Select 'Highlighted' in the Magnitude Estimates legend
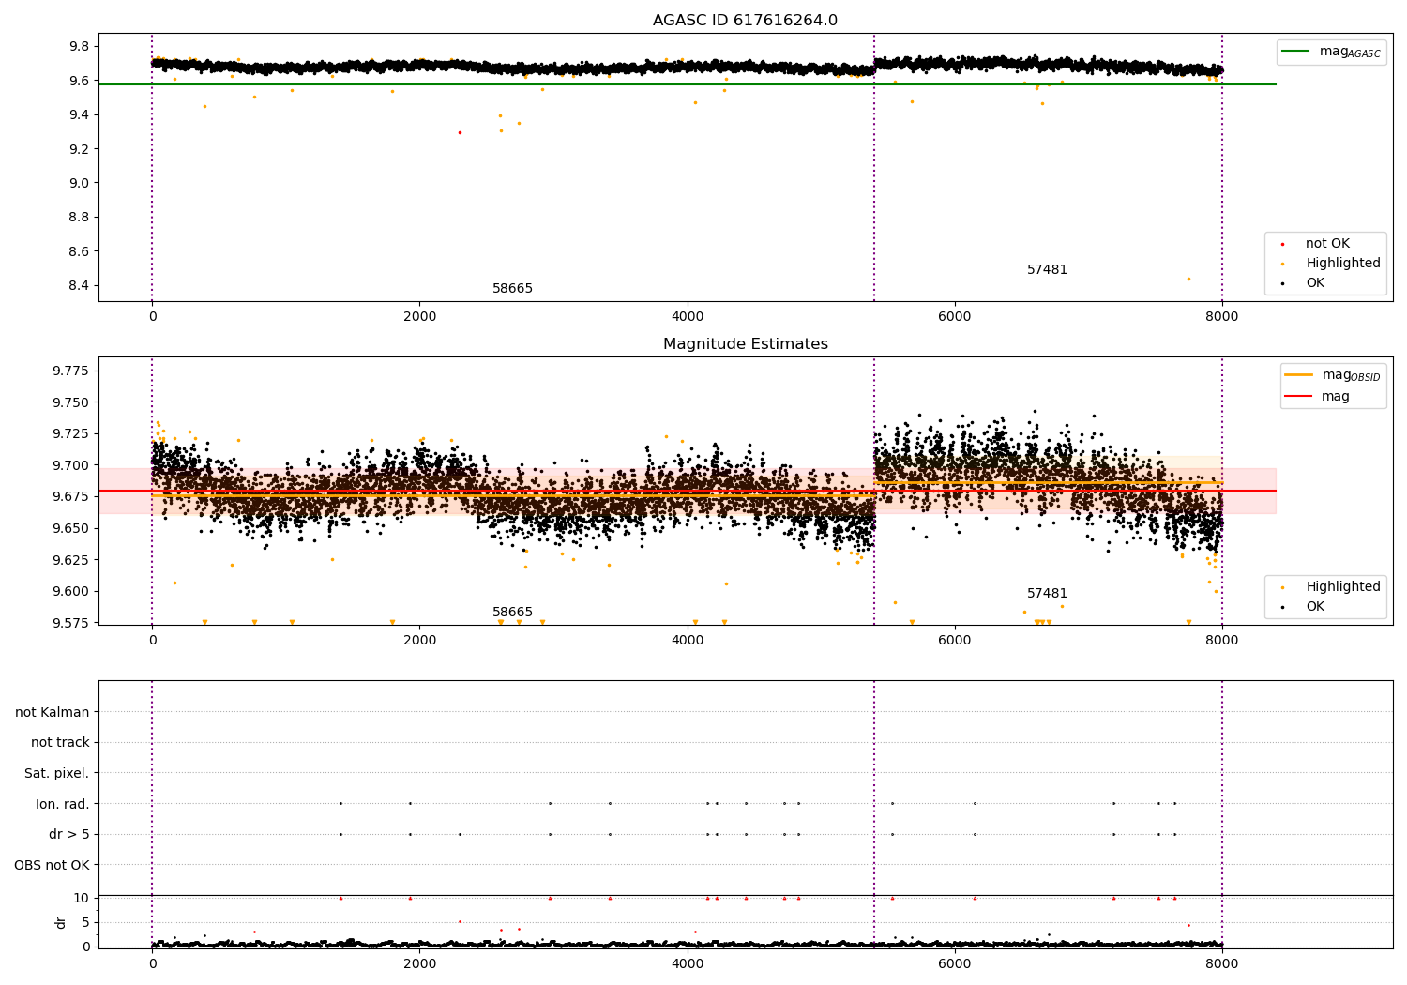The width and height of the screenshot is (1407, 985). pyautogui.click(x=1343, y=587)
